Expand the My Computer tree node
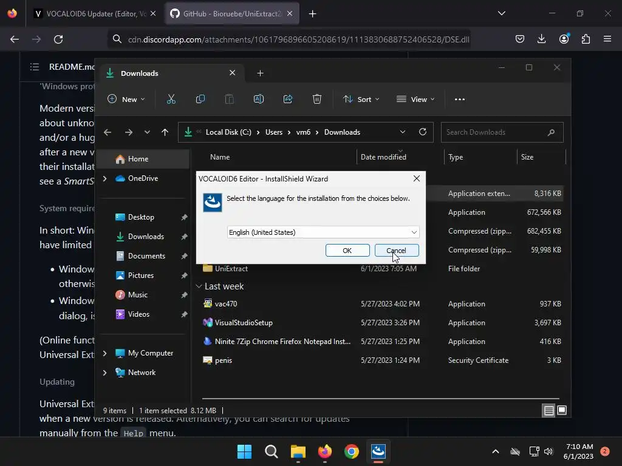The height and width of the screenshot is (466, 622). pos(104,353)
